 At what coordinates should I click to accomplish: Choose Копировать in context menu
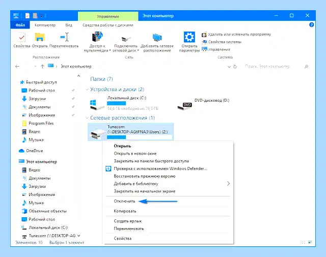coord(125,211)
